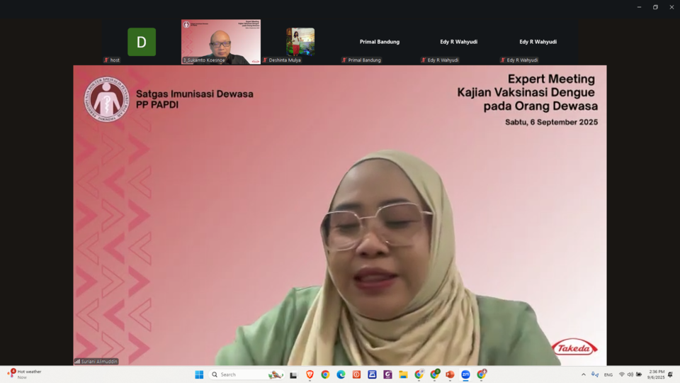Click the Windows Start button
The image size is (680, 383).
tap(199, 374)
